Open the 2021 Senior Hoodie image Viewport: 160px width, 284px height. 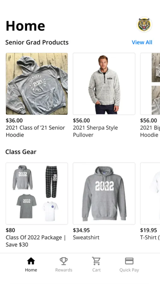37,84
